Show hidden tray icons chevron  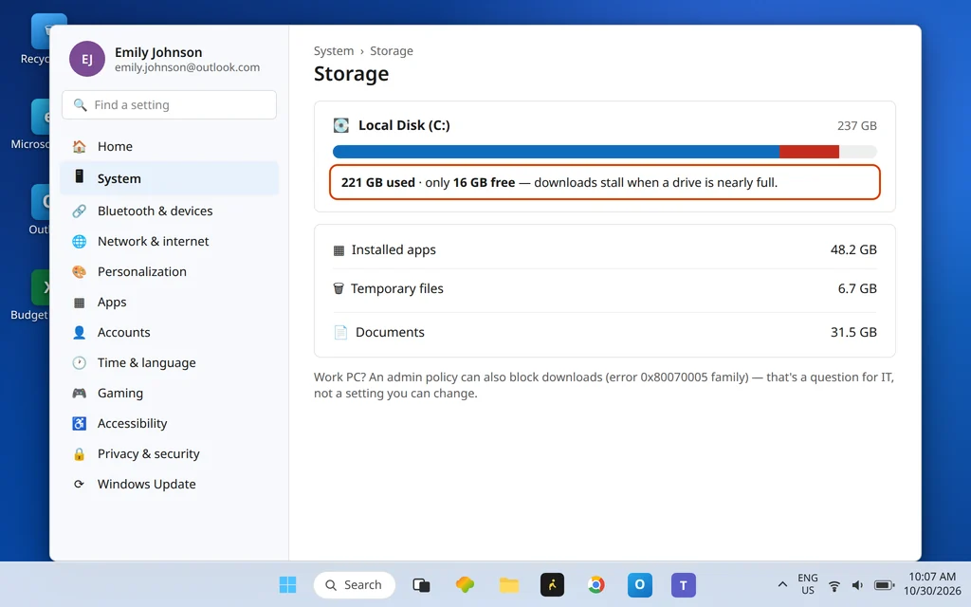[x=782, y=584]
